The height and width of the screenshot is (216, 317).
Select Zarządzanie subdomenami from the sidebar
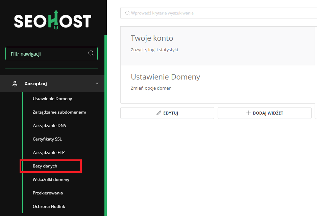click(59, 112)
